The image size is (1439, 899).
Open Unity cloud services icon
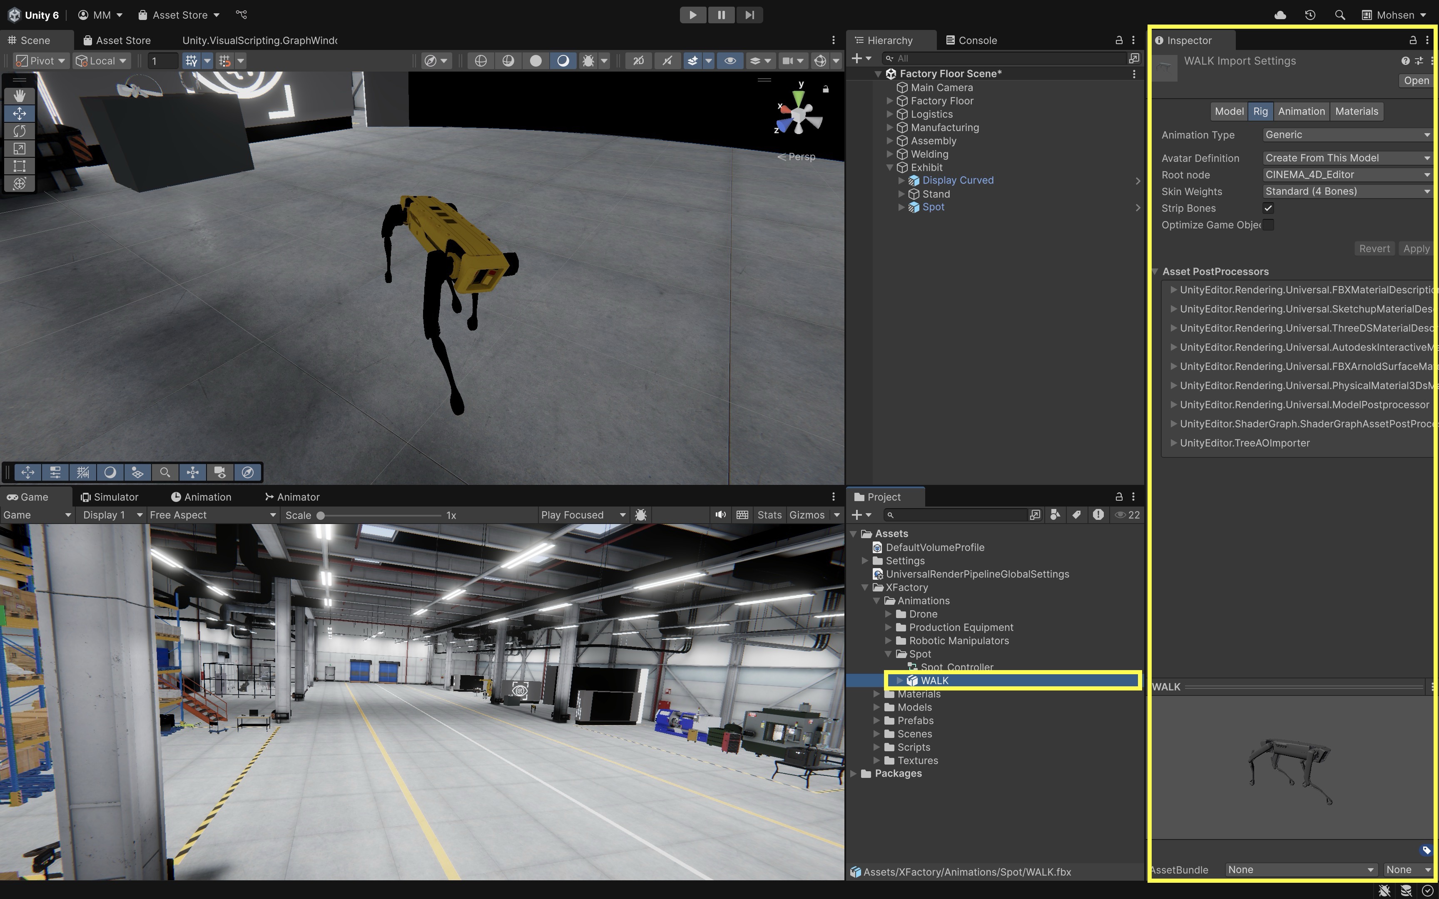[x=1280, y=15]
